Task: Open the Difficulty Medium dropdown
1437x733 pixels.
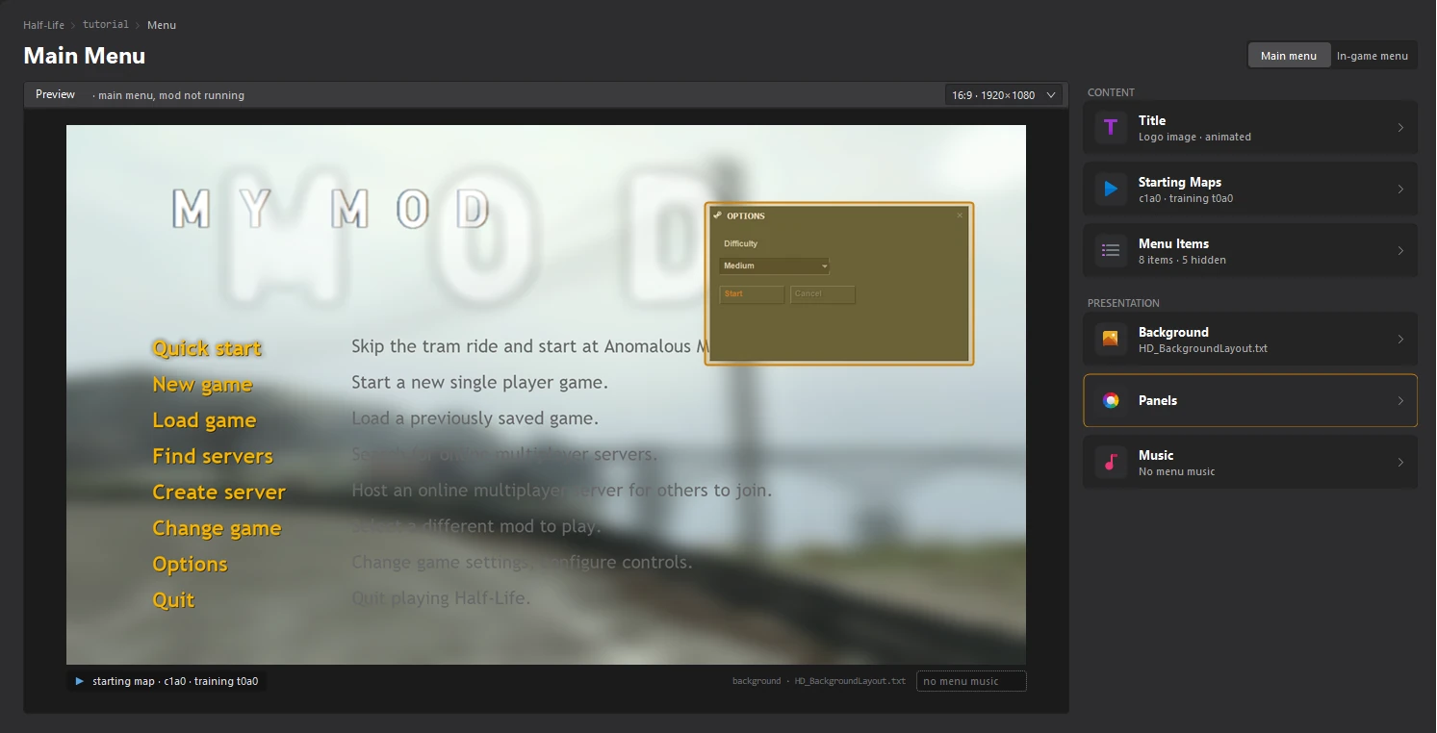Action: [x=774, y=265]
